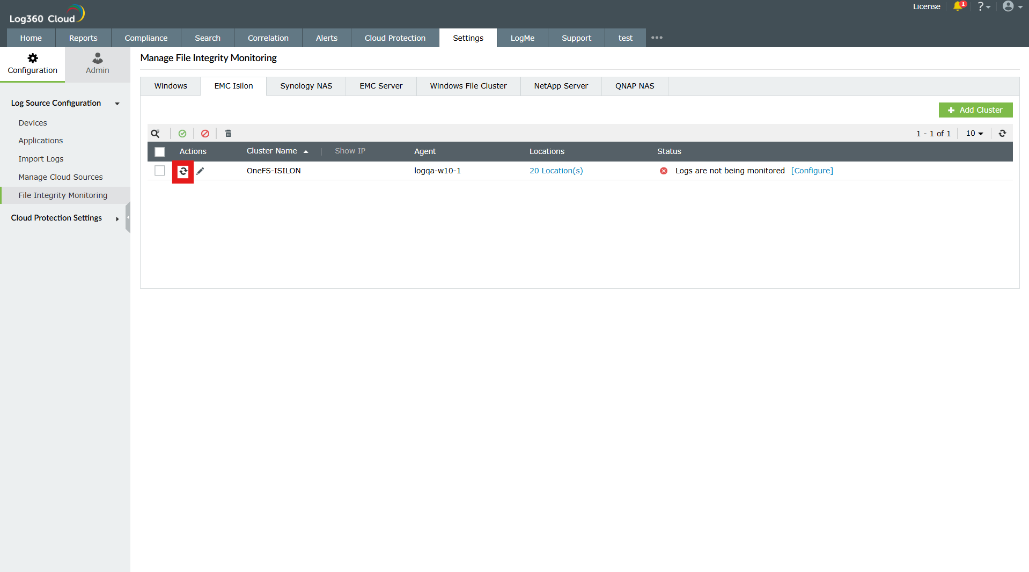Image resolution: width=1029 pixels, height=572 pixels.
Task: Click the sync icon for OneFS-ISILON
Action: click(183, 172)
